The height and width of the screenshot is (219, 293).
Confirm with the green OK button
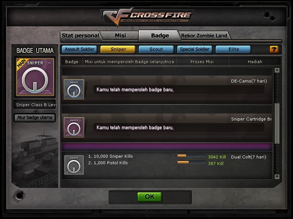click(x=149, y=197)
